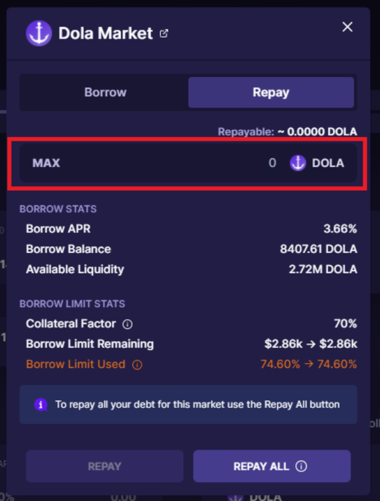Close the Dola Market dialog
Image resolution: width=380 pixels, height=501 pixels.
[347, 27]
